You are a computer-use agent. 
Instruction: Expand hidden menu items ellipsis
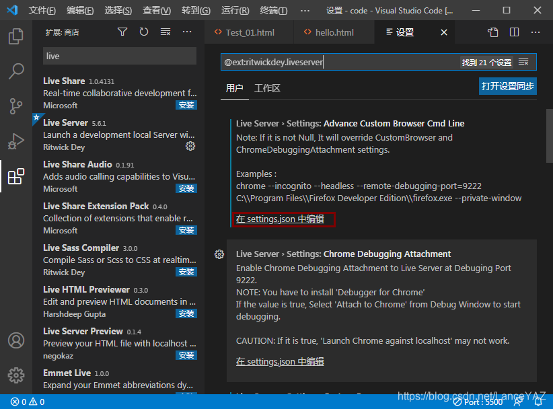(305, 11)
